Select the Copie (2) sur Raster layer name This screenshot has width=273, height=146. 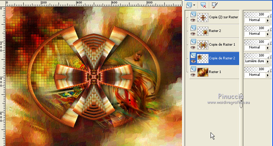pos(224,17)
